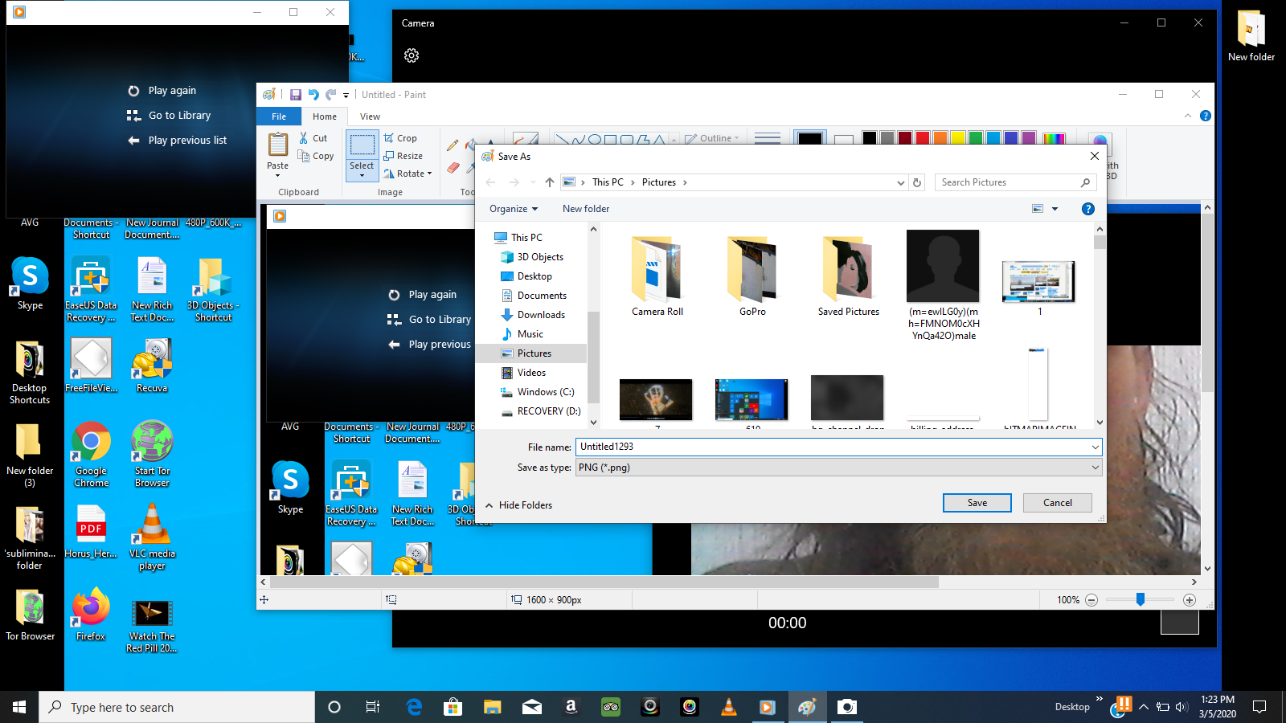The width and height of the screenshot is (1286, 723).
Task: Click the Save button in Save As dialog
Action: [977, 503]
